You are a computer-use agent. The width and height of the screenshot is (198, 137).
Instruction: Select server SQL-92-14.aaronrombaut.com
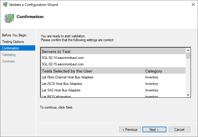(x=63, y=58)
